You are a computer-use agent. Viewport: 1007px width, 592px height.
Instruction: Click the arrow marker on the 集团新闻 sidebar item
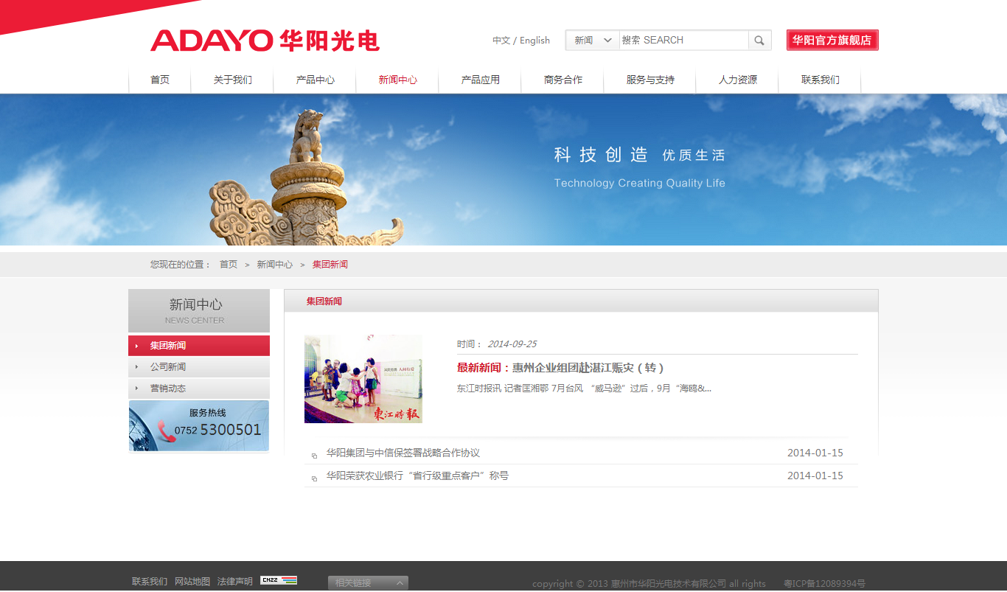coord(136,345)
